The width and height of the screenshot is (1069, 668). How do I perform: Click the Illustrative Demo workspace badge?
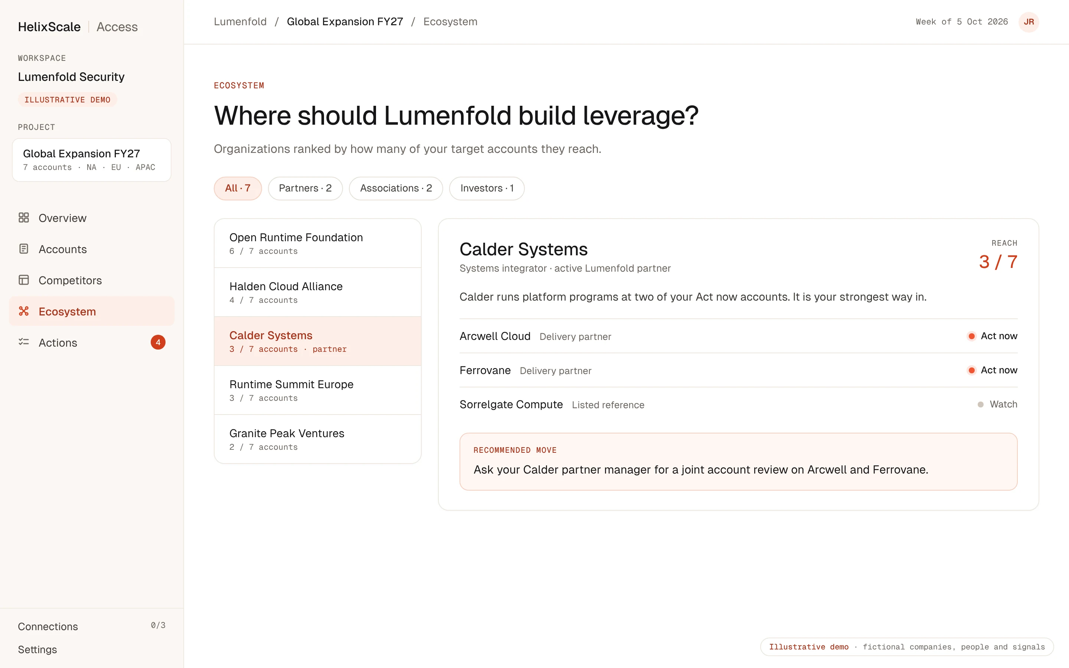point(67,99)
